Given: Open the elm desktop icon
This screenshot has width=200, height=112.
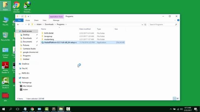Looking at the screenshot, I should (5, 97).
